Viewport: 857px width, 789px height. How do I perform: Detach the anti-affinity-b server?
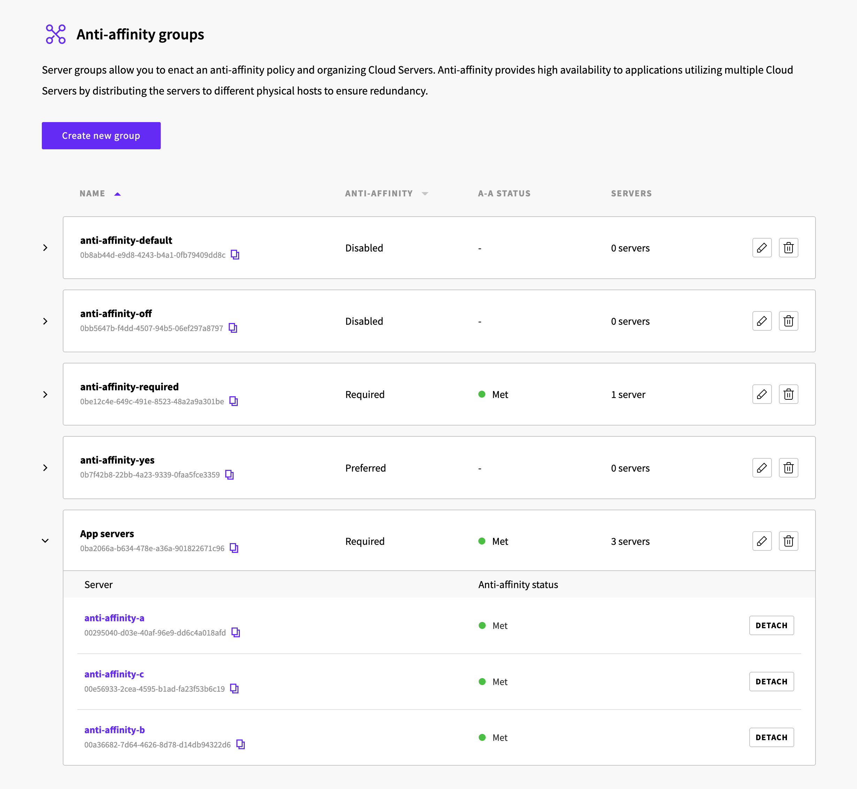tap(771, 737)
